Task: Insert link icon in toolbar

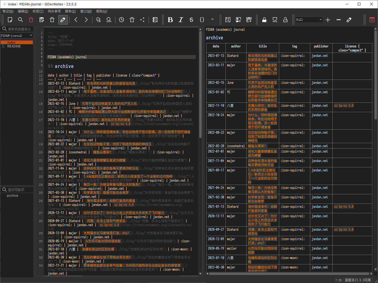Action: coord(228,20)
